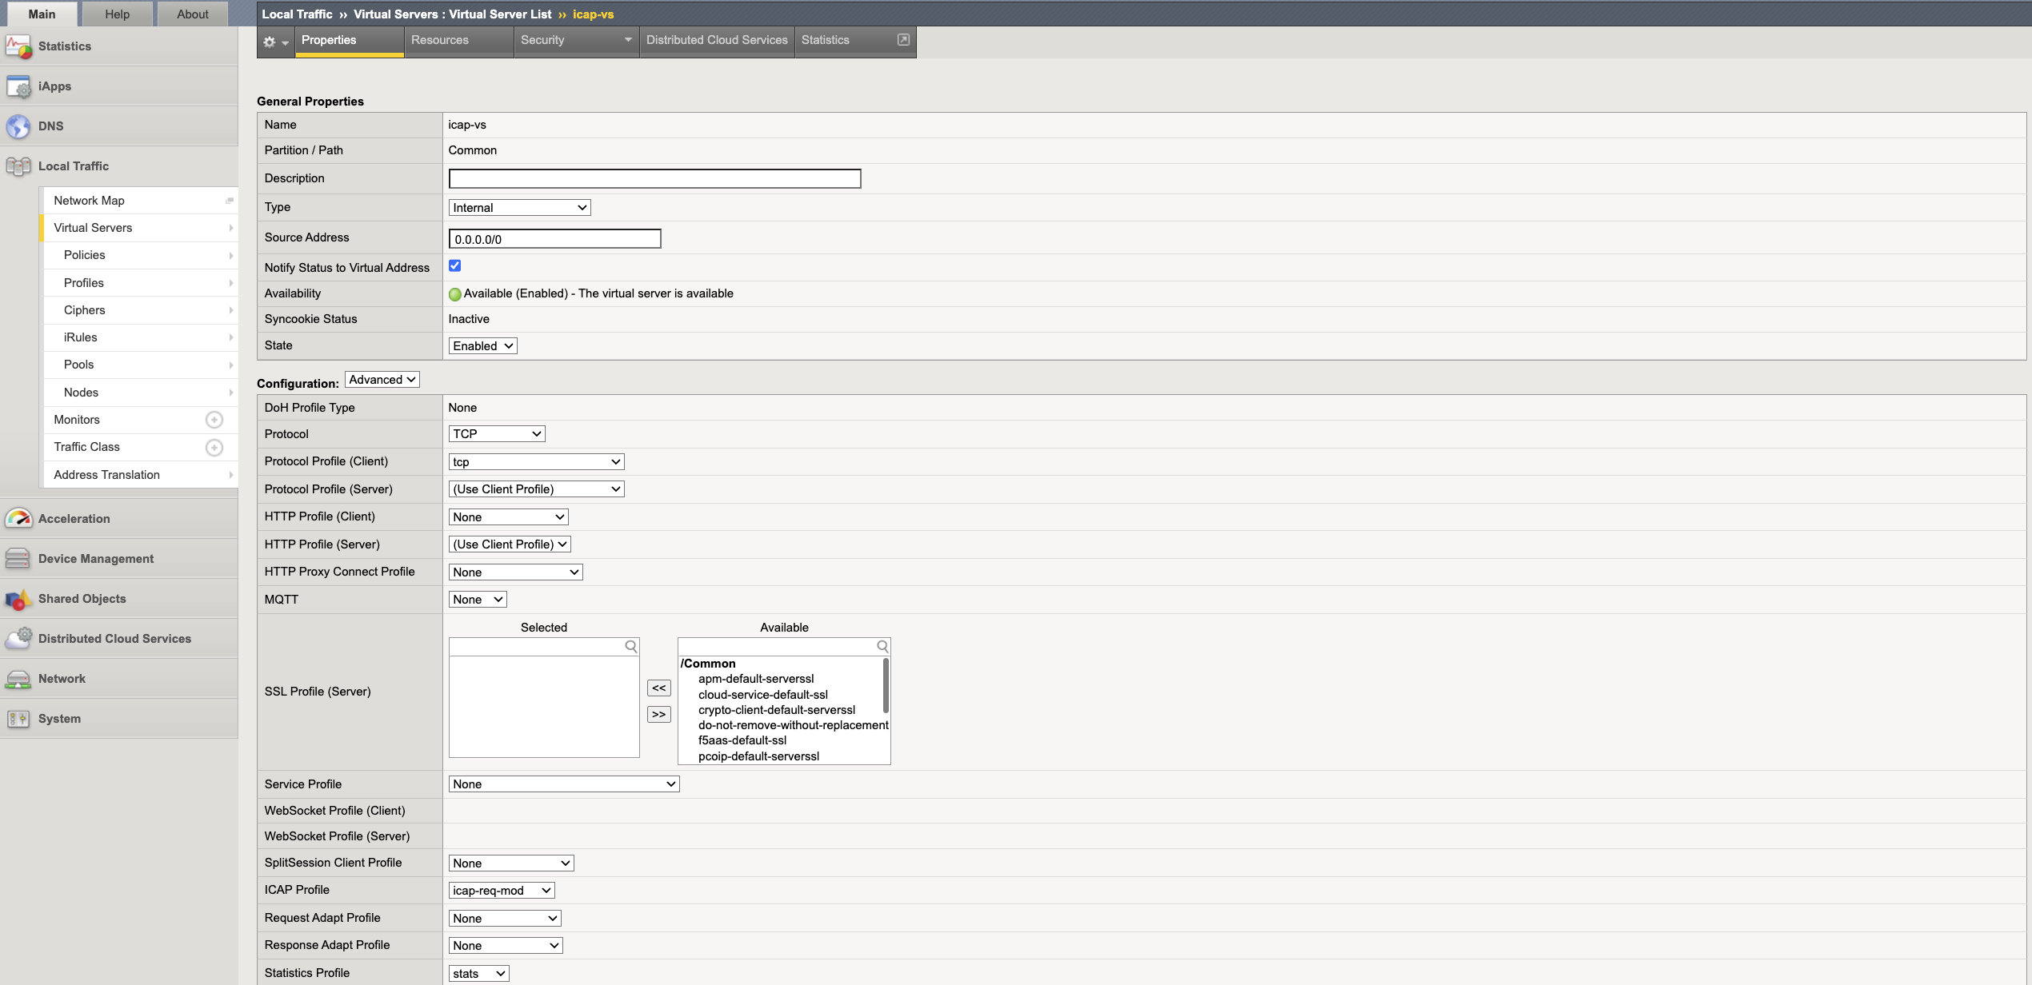
Task: Click into the Description text field
Action: click(x=654, y=178)
